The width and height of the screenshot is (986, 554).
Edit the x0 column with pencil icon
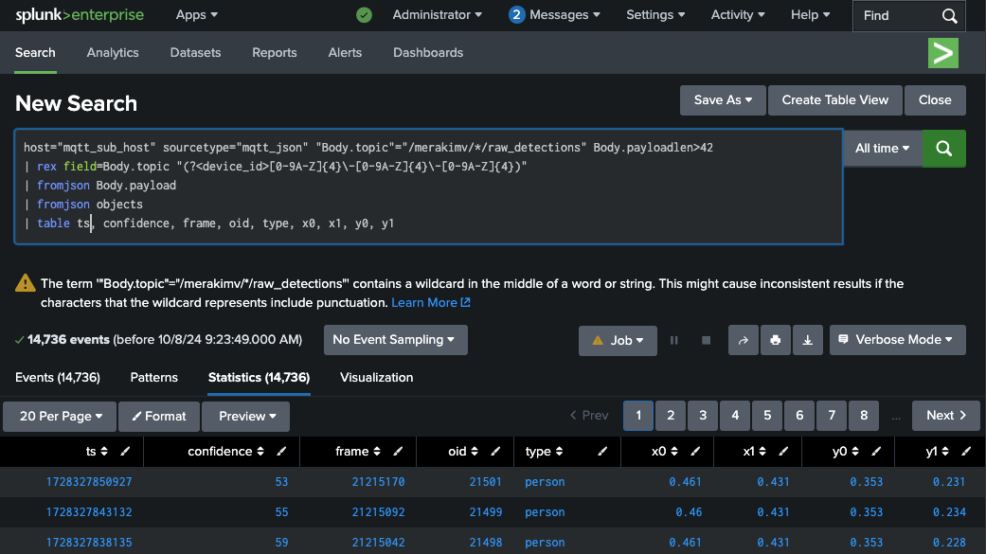click(x=695, y=452)
